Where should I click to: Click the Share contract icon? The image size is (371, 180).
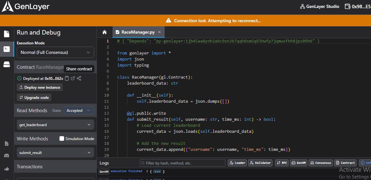tap(79, 78)
